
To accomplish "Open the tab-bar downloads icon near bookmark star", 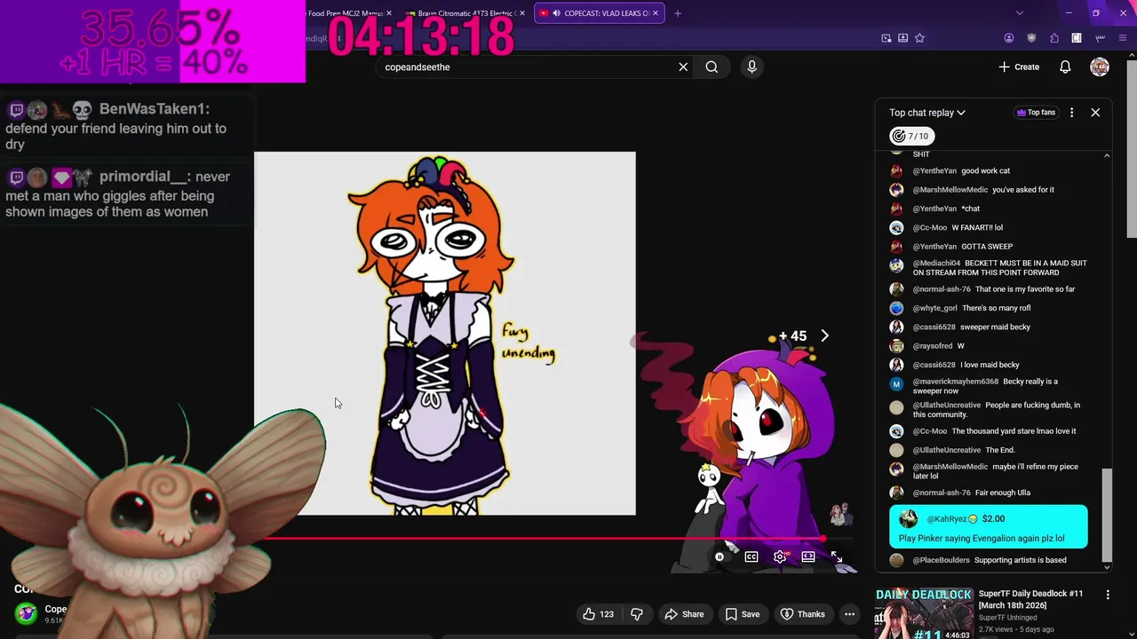I will pos(902,38).
